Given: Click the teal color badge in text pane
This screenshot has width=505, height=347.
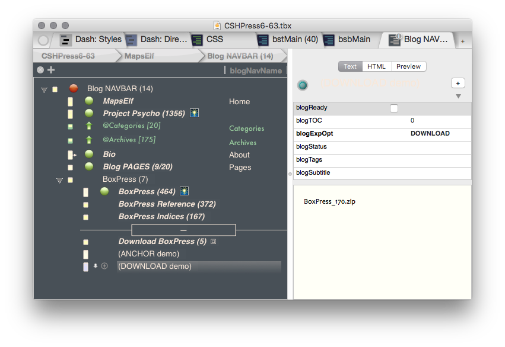Looking at the screenshot, I should point(303,85).
